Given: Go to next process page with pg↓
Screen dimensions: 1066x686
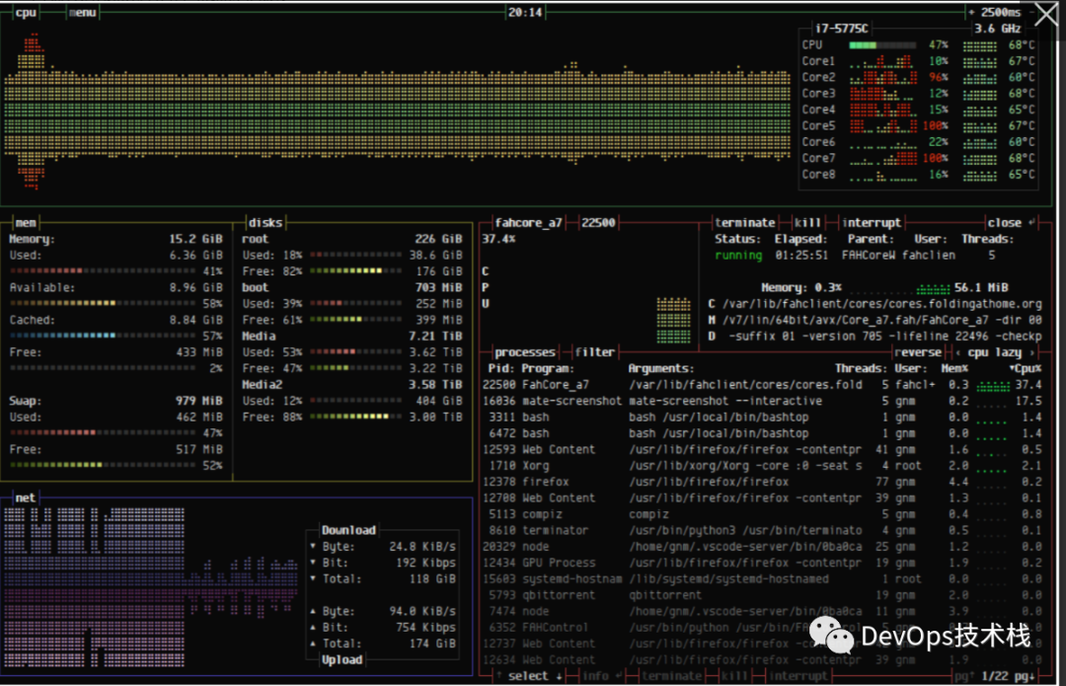Looking at the screenshot, I should 1025,675.
